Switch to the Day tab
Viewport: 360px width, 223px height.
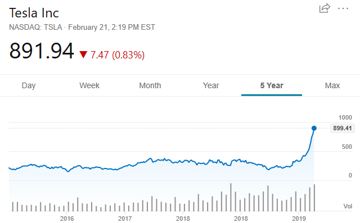pos(29,85)
